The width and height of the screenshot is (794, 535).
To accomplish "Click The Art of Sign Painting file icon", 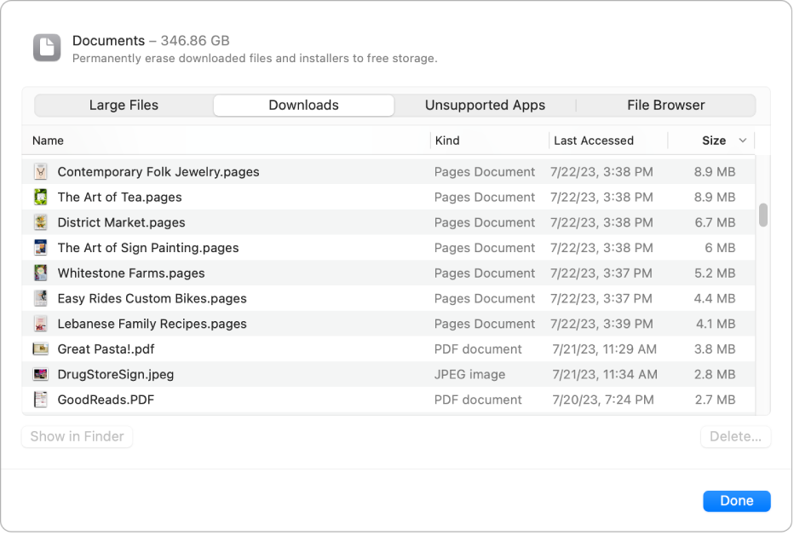I will [39, 247].
